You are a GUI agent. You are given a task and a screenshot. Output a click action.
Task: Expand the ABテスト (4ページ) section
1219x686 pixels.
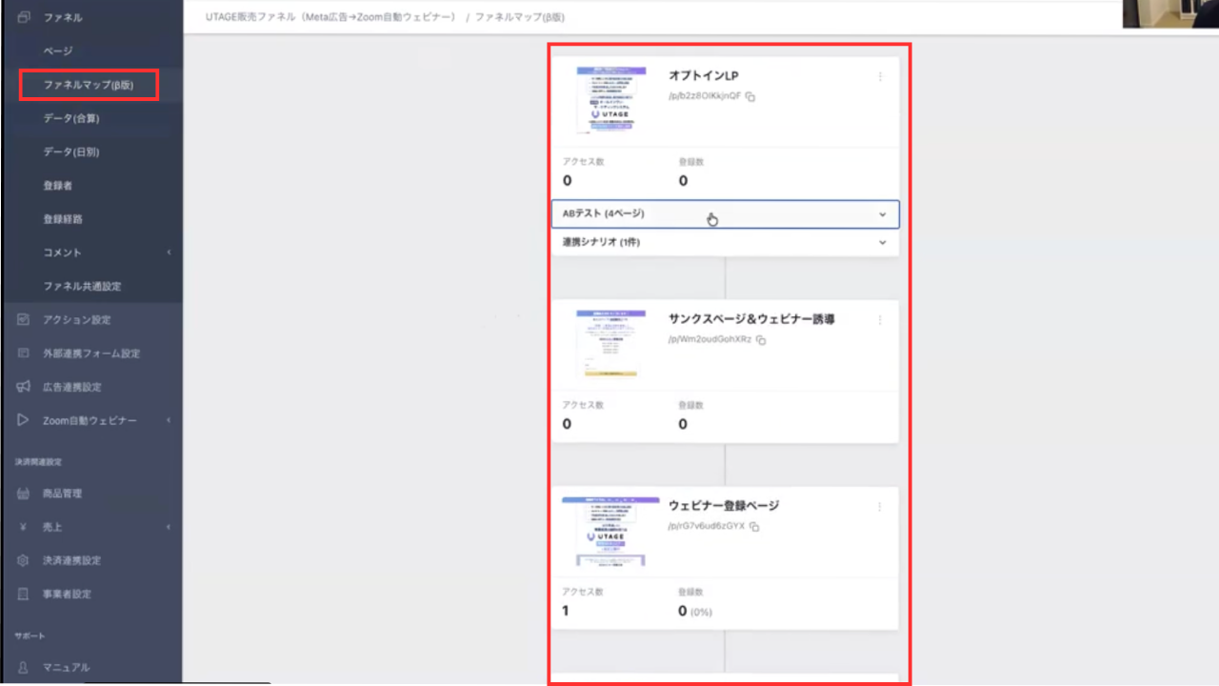tap(882, 214)
